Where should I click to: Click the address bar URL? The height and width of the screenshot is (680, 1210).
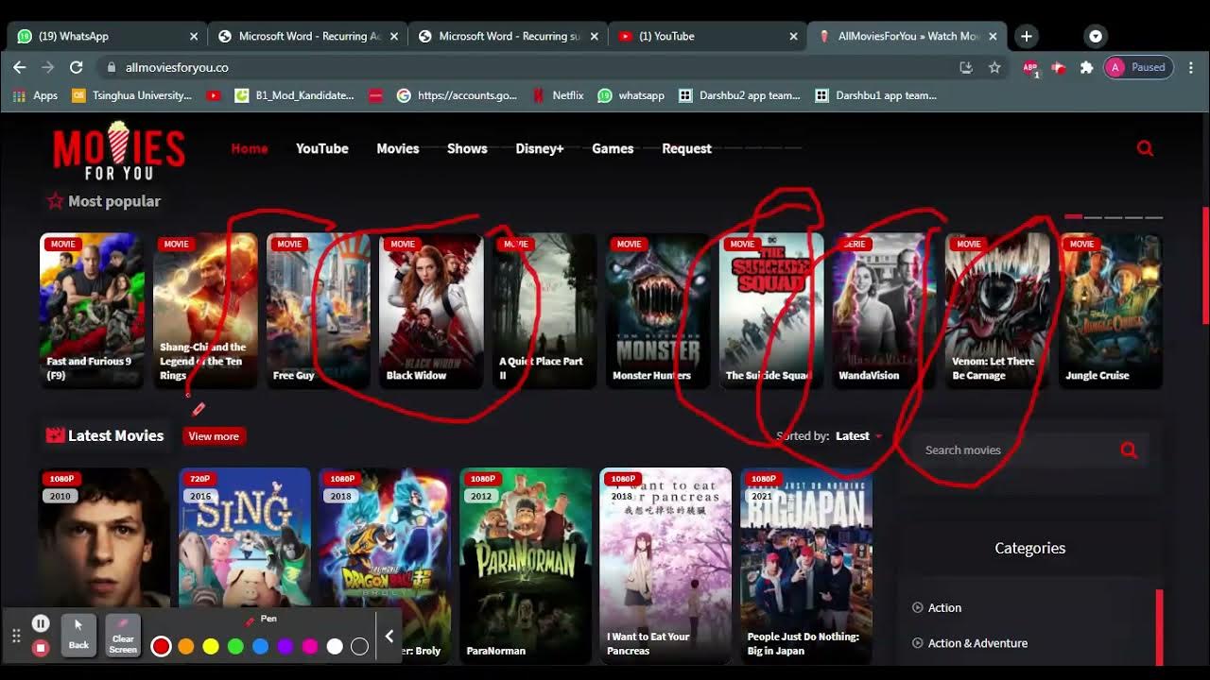coord(177,68)
